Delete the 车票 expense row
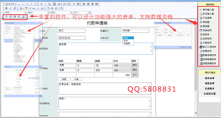This screenshot has height=118, width=221. coord(135,65)
